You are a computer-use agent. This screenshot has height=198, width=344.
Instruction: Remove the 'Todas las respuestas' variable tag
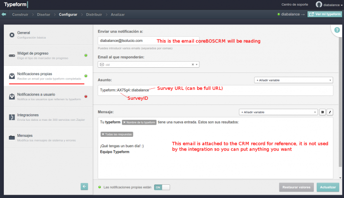103,134
